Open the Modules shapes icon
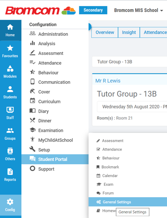Screen dimensions: 167x218 coord(10,69)
